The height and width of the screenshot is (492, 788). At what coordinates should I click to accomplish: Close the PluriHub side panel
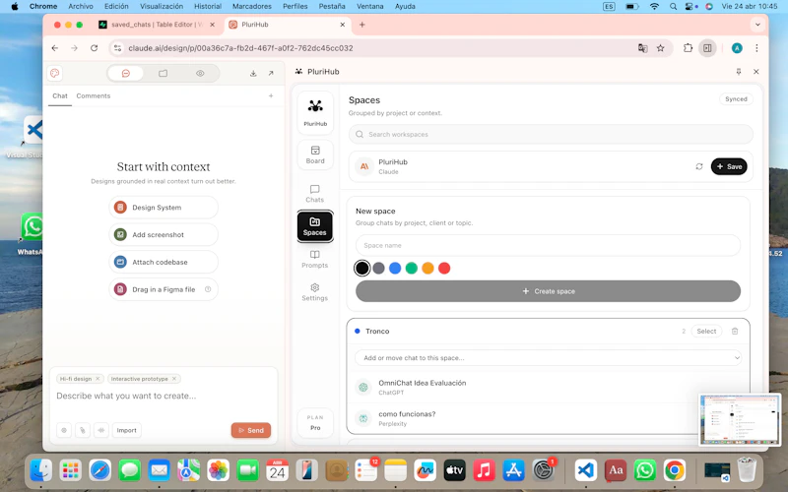[x=755, y=72]
